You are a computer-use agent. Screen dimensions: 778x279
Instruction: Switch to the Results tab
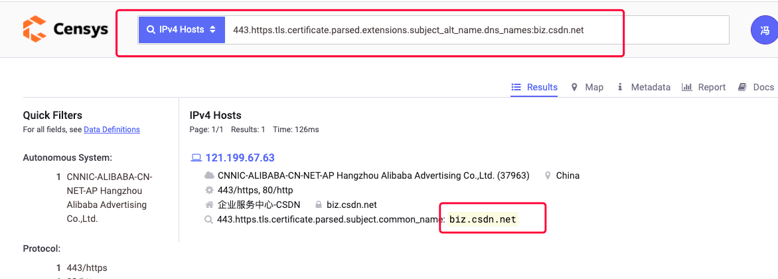(534, 88)
